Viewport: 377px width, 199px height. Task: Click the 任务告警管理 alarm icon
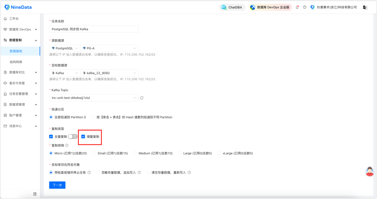pos(5,94)
